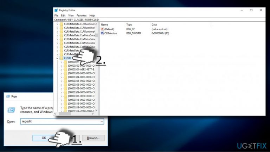Screen dimensions: 270x152
Task: Collapse the CLSID key
Action: point(57,58)
